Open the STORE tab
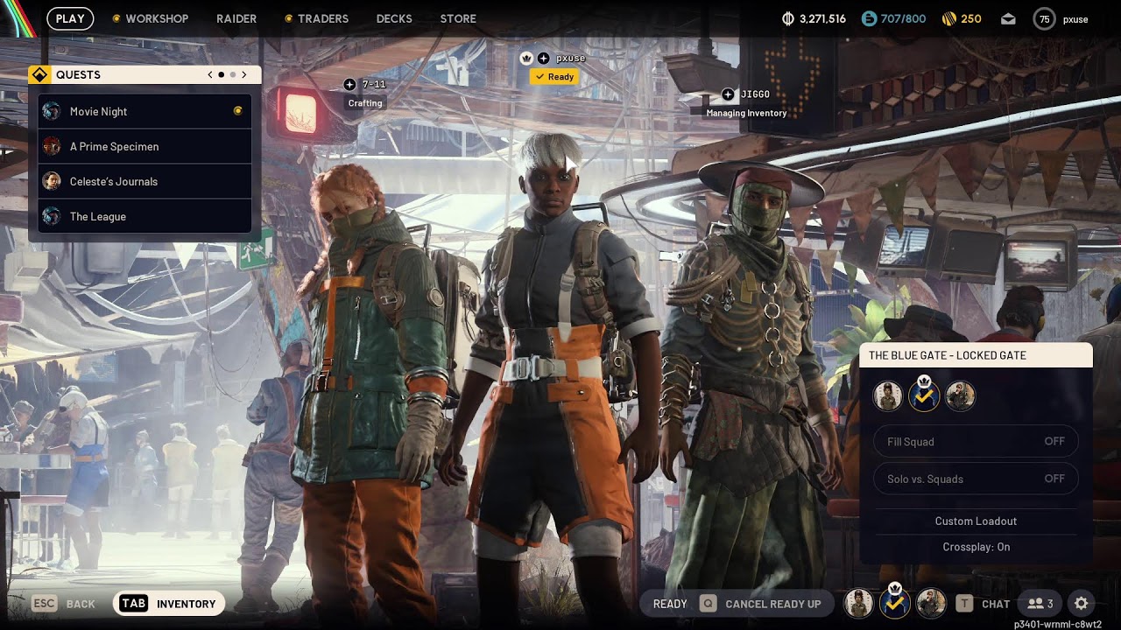The width and height of the screenshot is (1121, 630). 458,18
